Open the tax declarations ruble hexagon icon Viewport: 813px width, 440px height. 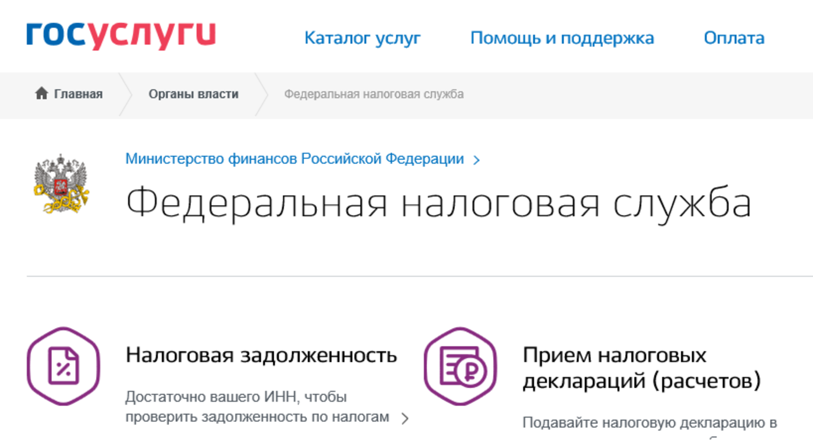(x=460, y=366)
